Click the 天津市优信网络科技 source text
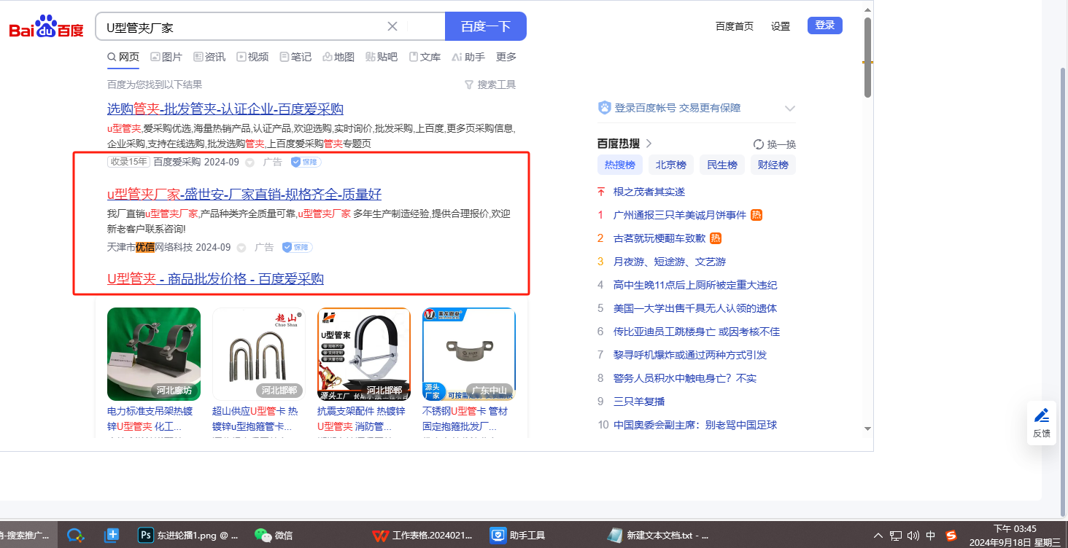This screenshot has height=548, width=1068. tap(150, 247)
